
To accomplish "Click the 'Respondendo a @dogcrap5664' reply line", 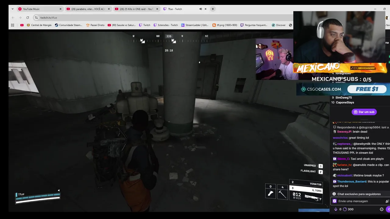I will 361,127.
